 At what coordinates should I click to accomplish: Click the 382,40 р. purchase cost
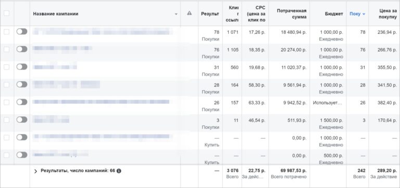click(x=387, y=103)
